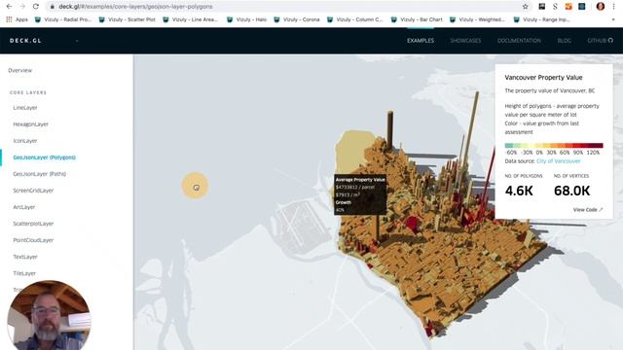Image resolution: width=623 pixels, height=350 pixels.
Task: Click the growth color legend bar
Action: click(x=554, y=146)
